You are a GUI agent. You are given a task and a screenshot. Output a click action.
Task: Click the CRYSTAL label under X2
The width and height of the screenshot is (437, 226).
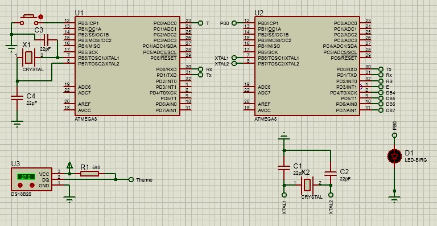click(x=312, y=197)
